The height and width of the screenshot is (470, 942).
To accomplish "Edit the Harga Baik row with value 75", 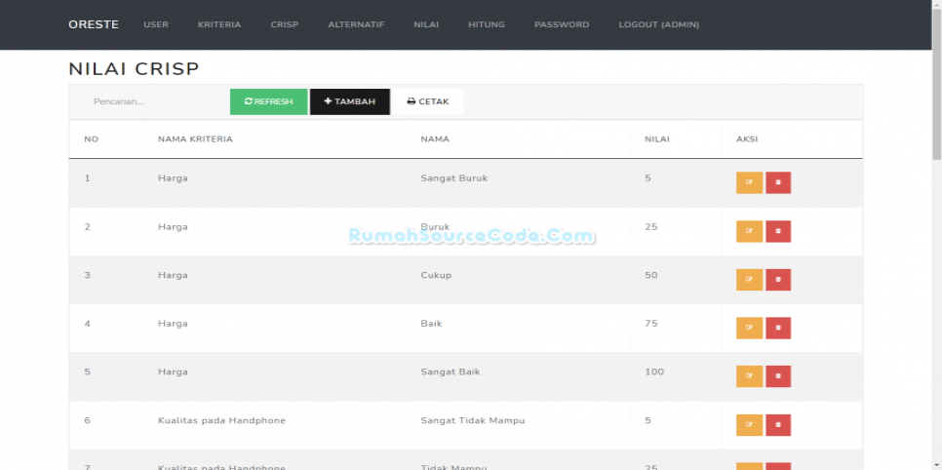I will point(749,328).
